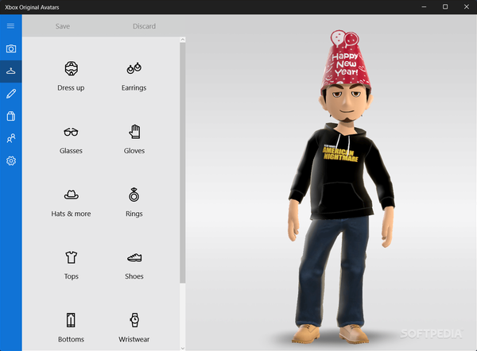Open the Wristwear watch icon
This screenshot has width=477, height=351.
coord(134,320)
